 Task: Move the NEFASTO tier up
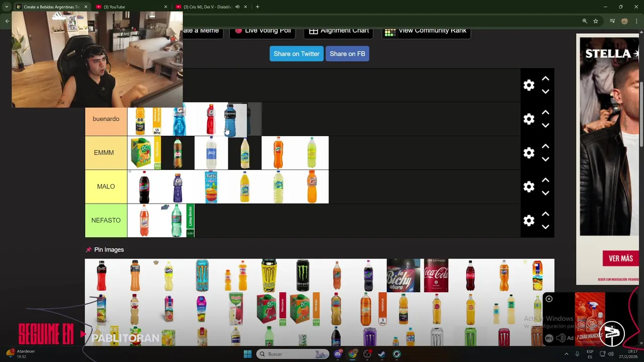(x=545, y=214)
